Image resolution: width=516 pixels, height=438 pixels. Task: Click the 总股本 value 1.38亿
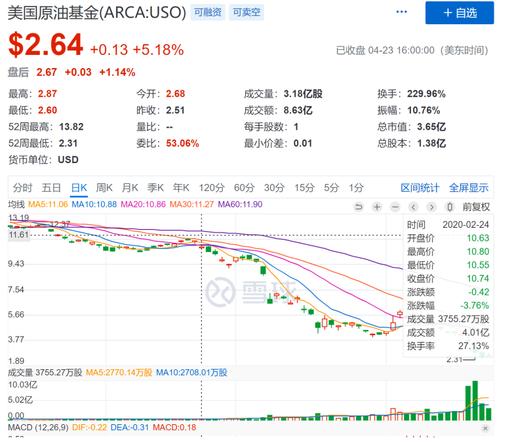coord(431,143)
